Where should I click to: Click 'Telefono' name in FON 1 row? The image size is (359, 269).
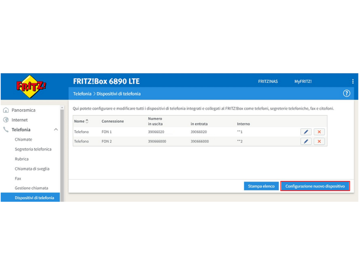click(81, 132)
